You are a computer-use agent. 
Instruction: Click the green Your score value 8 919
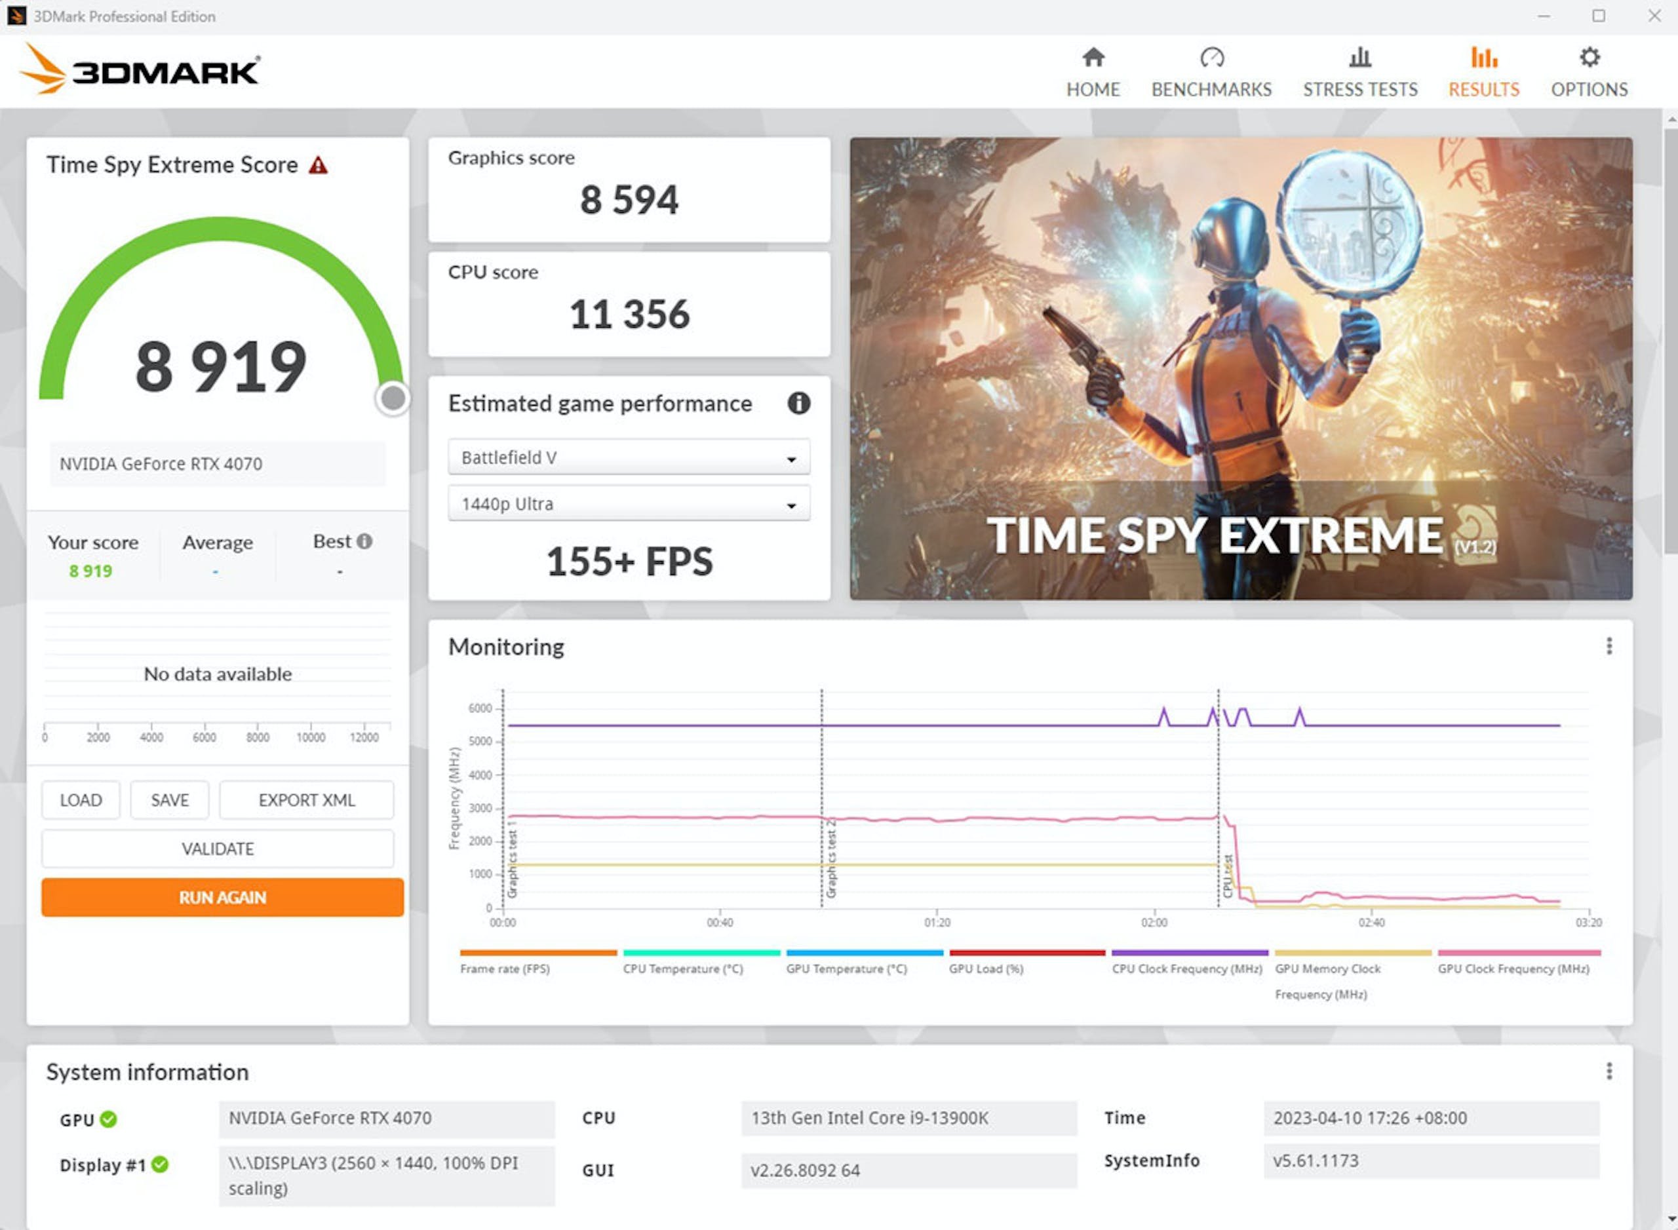[x=91, y=571]
